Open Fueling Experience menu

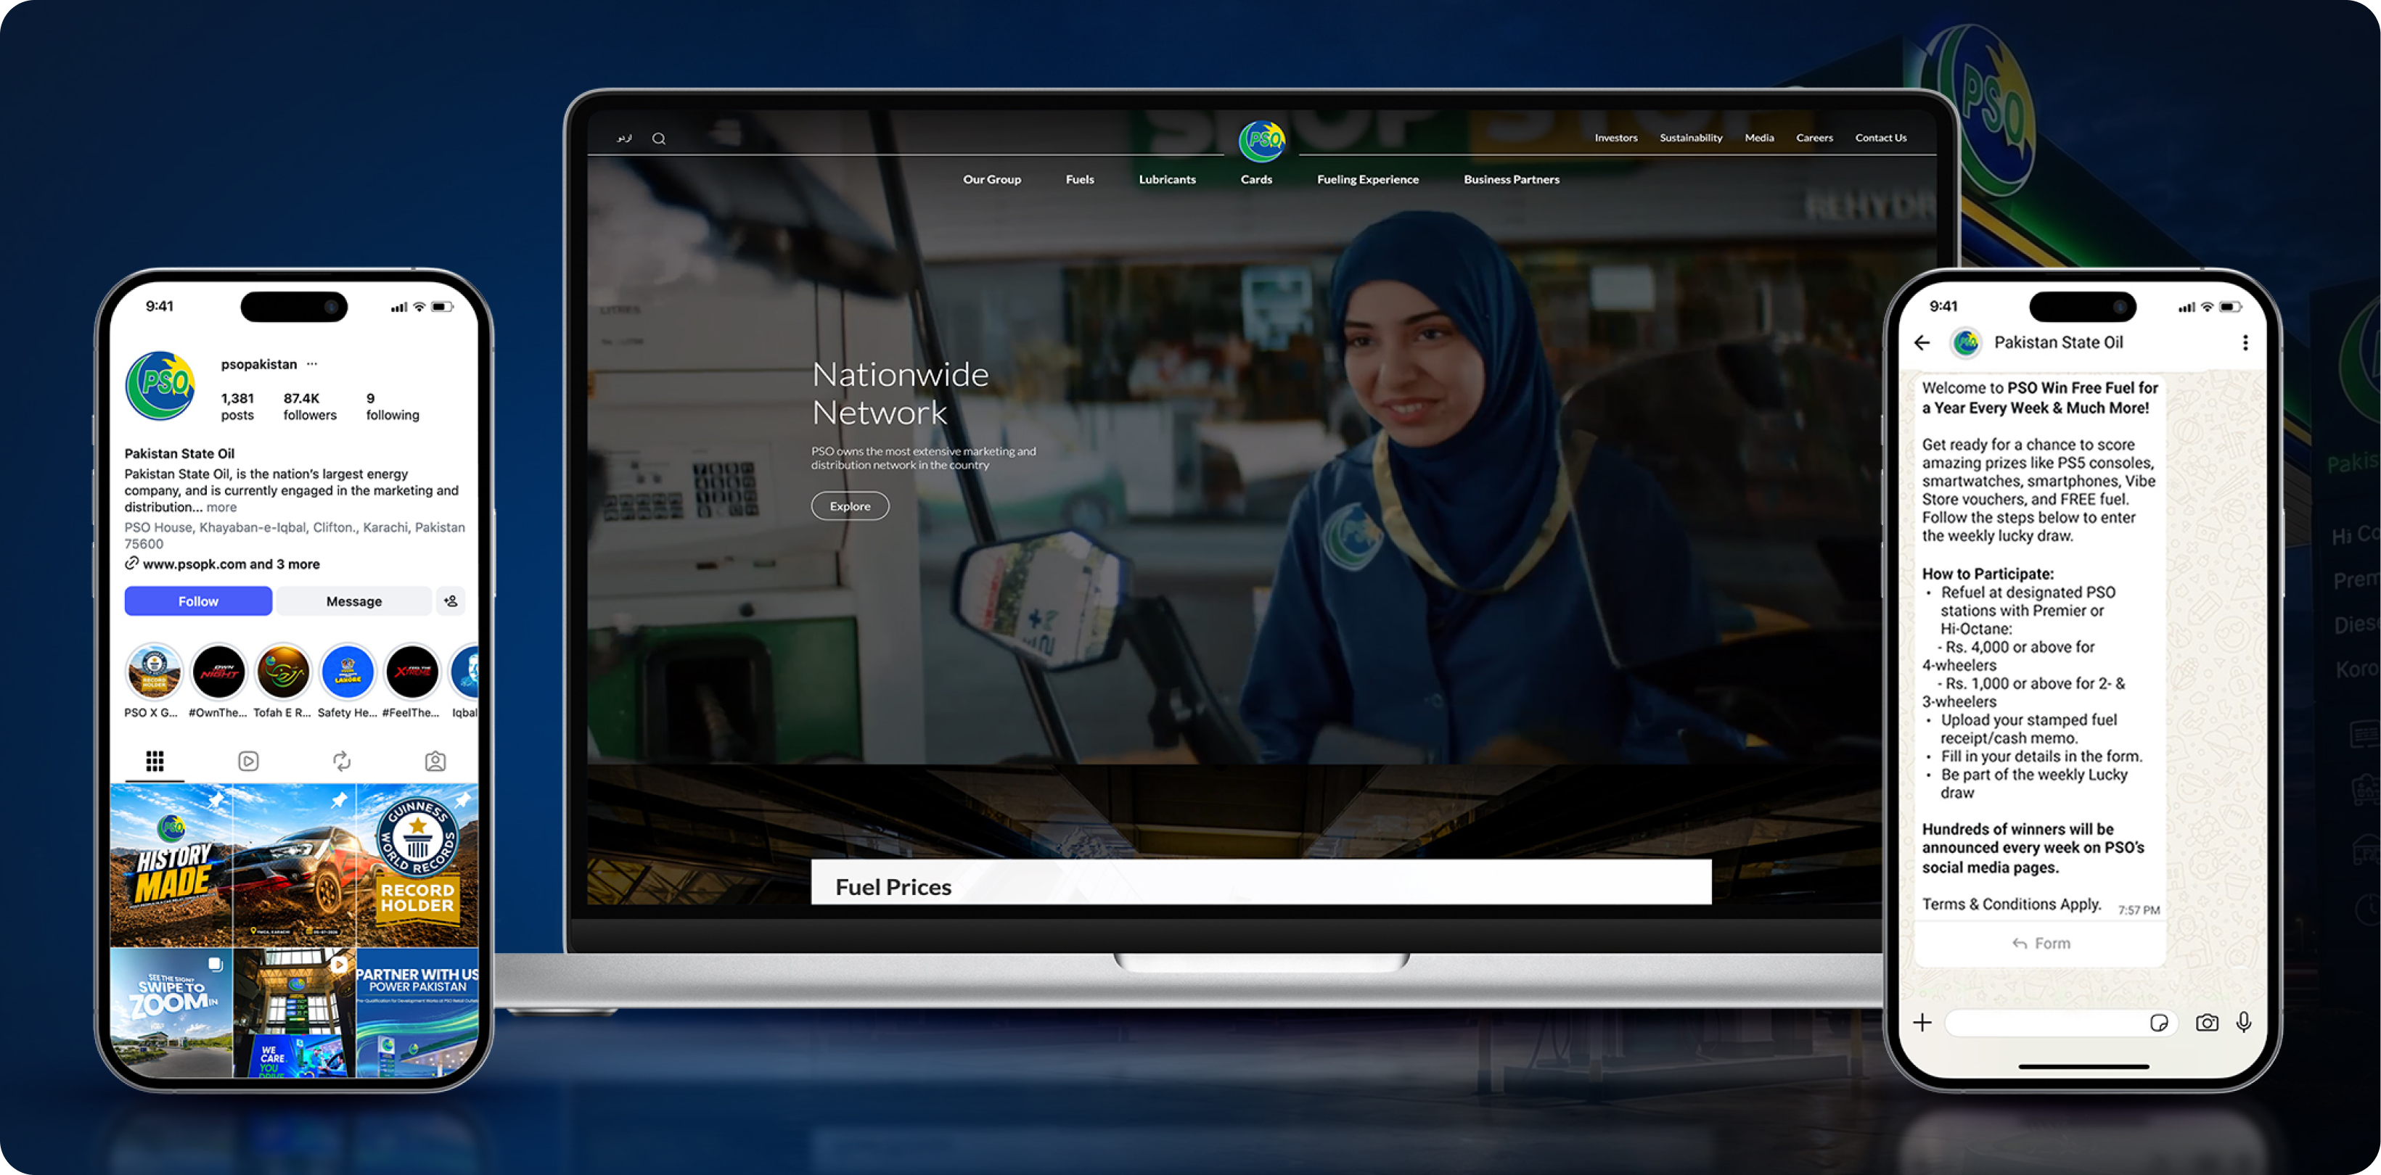tap(1367, 179)
